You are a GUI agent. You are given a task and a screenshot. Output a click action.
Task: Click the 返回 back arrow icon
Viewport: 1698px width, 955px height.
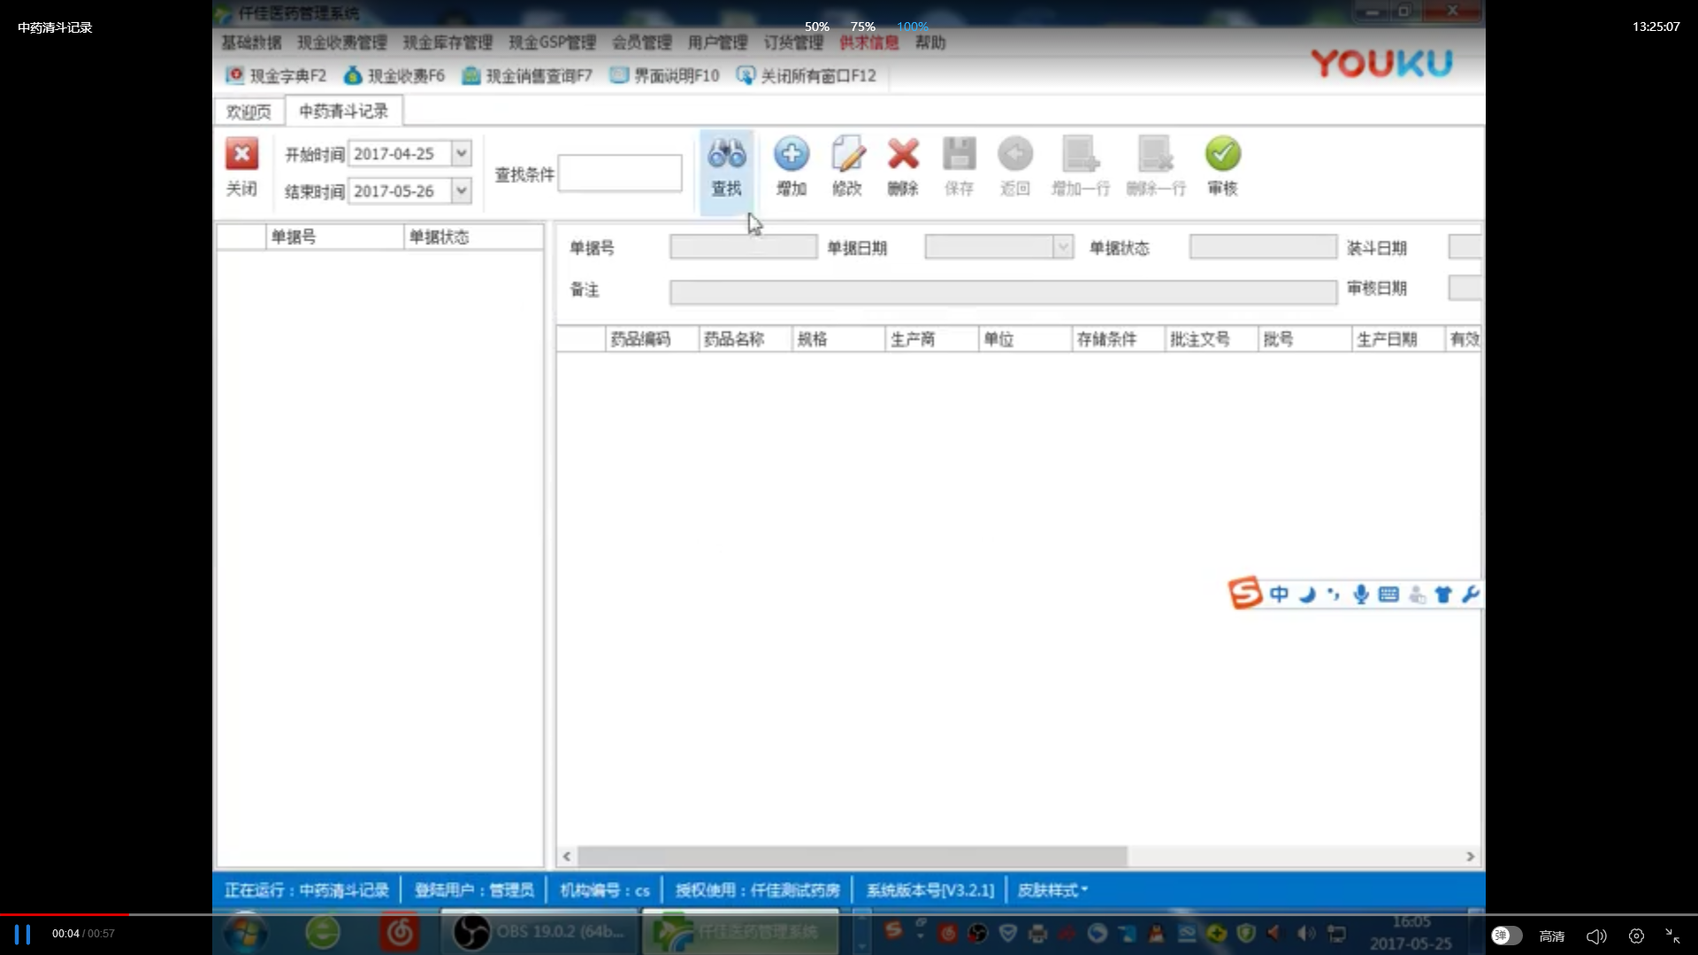point(1014,155)
